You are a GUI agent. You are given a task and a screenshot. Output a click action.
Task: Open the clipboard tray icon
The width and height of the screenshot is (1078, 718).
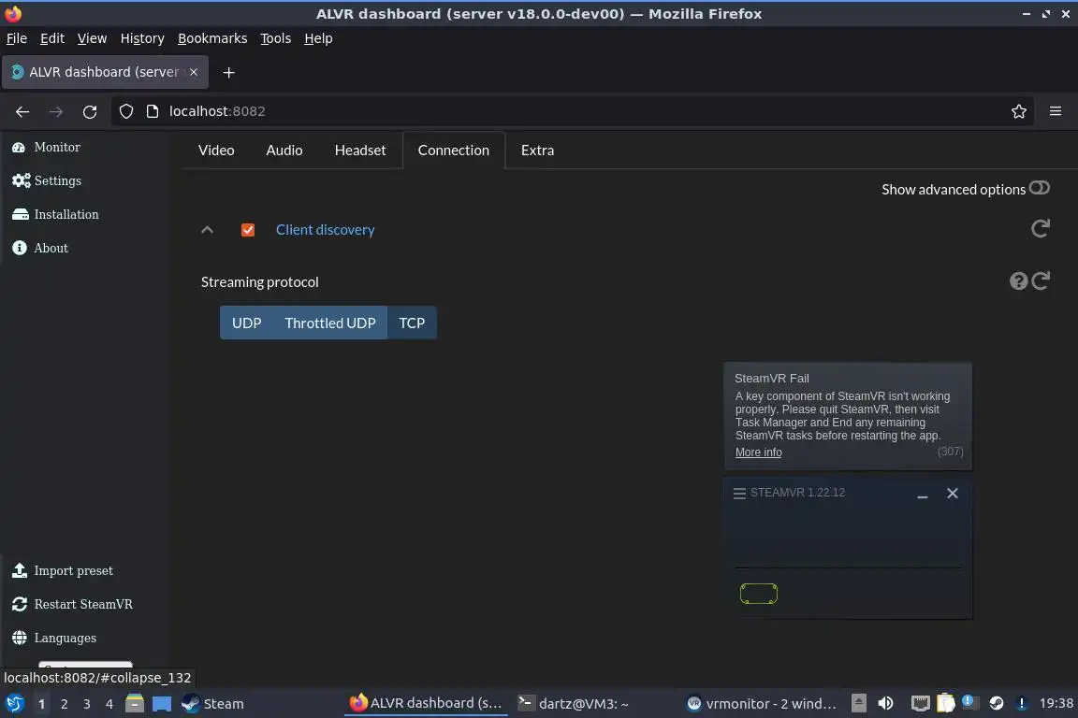(x=946, y=703)
